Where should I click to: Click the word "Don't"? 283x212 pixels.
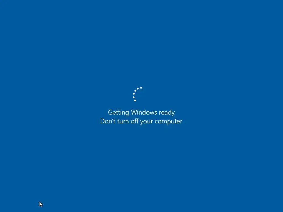[x=108, y=121]
